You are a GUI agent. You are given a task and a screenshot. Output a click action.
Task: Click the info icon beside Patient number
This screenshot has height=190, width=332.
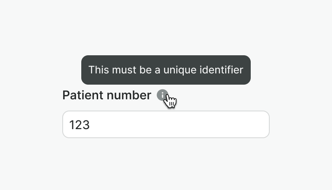(x=162, y=95)
